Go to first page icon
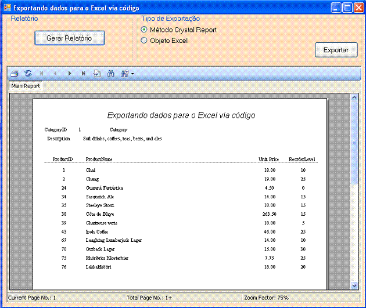 (42, 74)
